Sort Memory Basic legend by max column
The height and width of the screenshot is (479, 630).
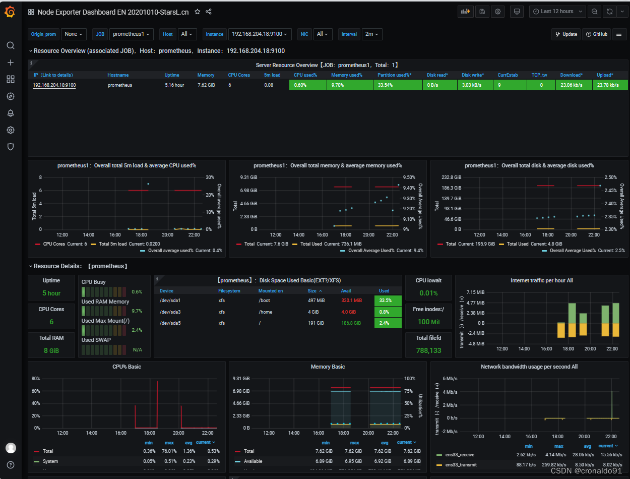(x=354, y=443)
